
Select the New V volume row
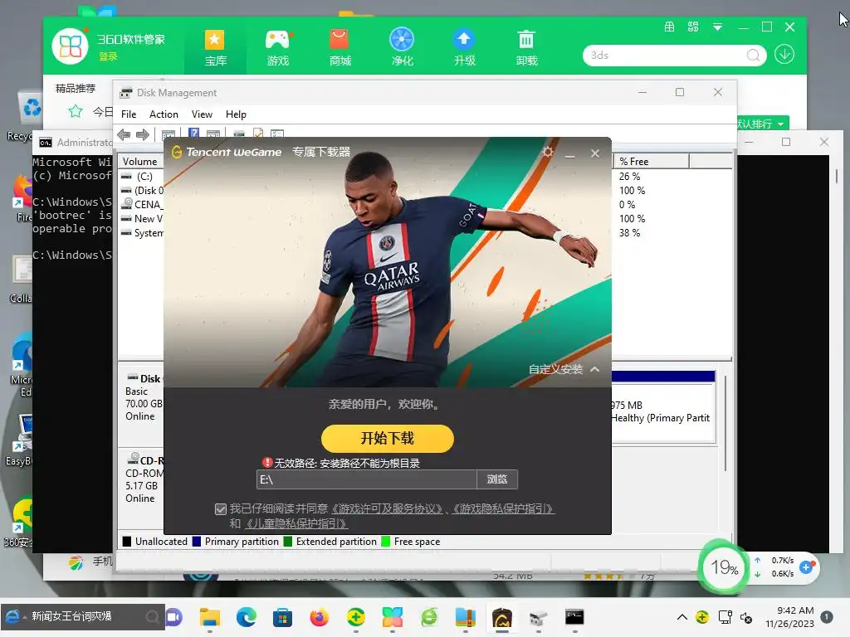point(142,219)
